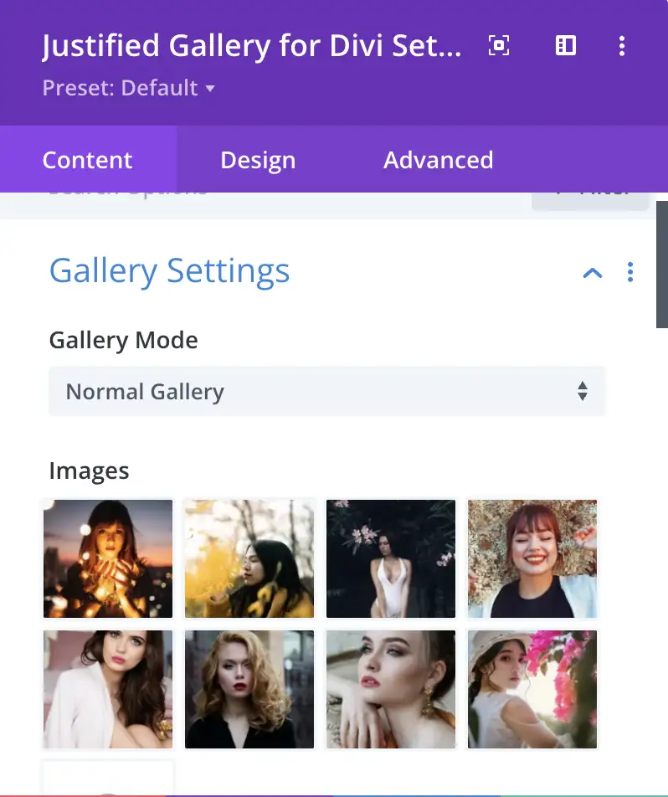Select the woman with yellow leaves thumbnail
Image resolution: width=668 pixels, height=797 pixels.
click(249, 558)
